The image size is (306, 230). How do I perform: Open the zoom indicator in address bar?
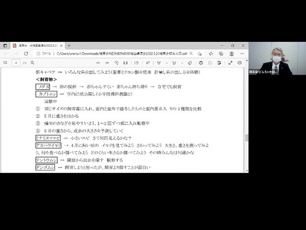[x=191, y=54]
